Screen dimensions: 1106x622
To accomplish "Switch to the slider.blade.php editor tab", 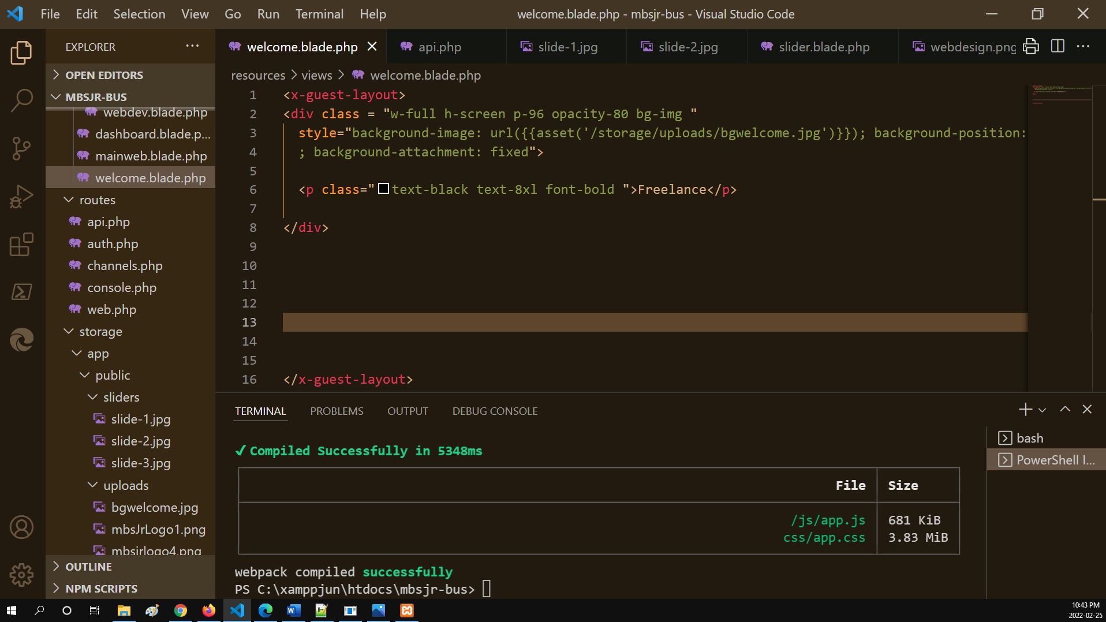I will click(823, 47).
